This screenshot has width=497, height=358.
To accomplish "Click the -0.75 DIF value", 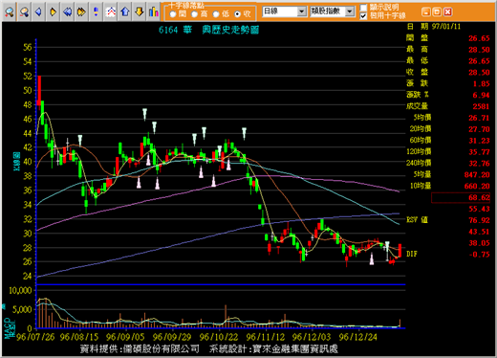I will (479, 255).
